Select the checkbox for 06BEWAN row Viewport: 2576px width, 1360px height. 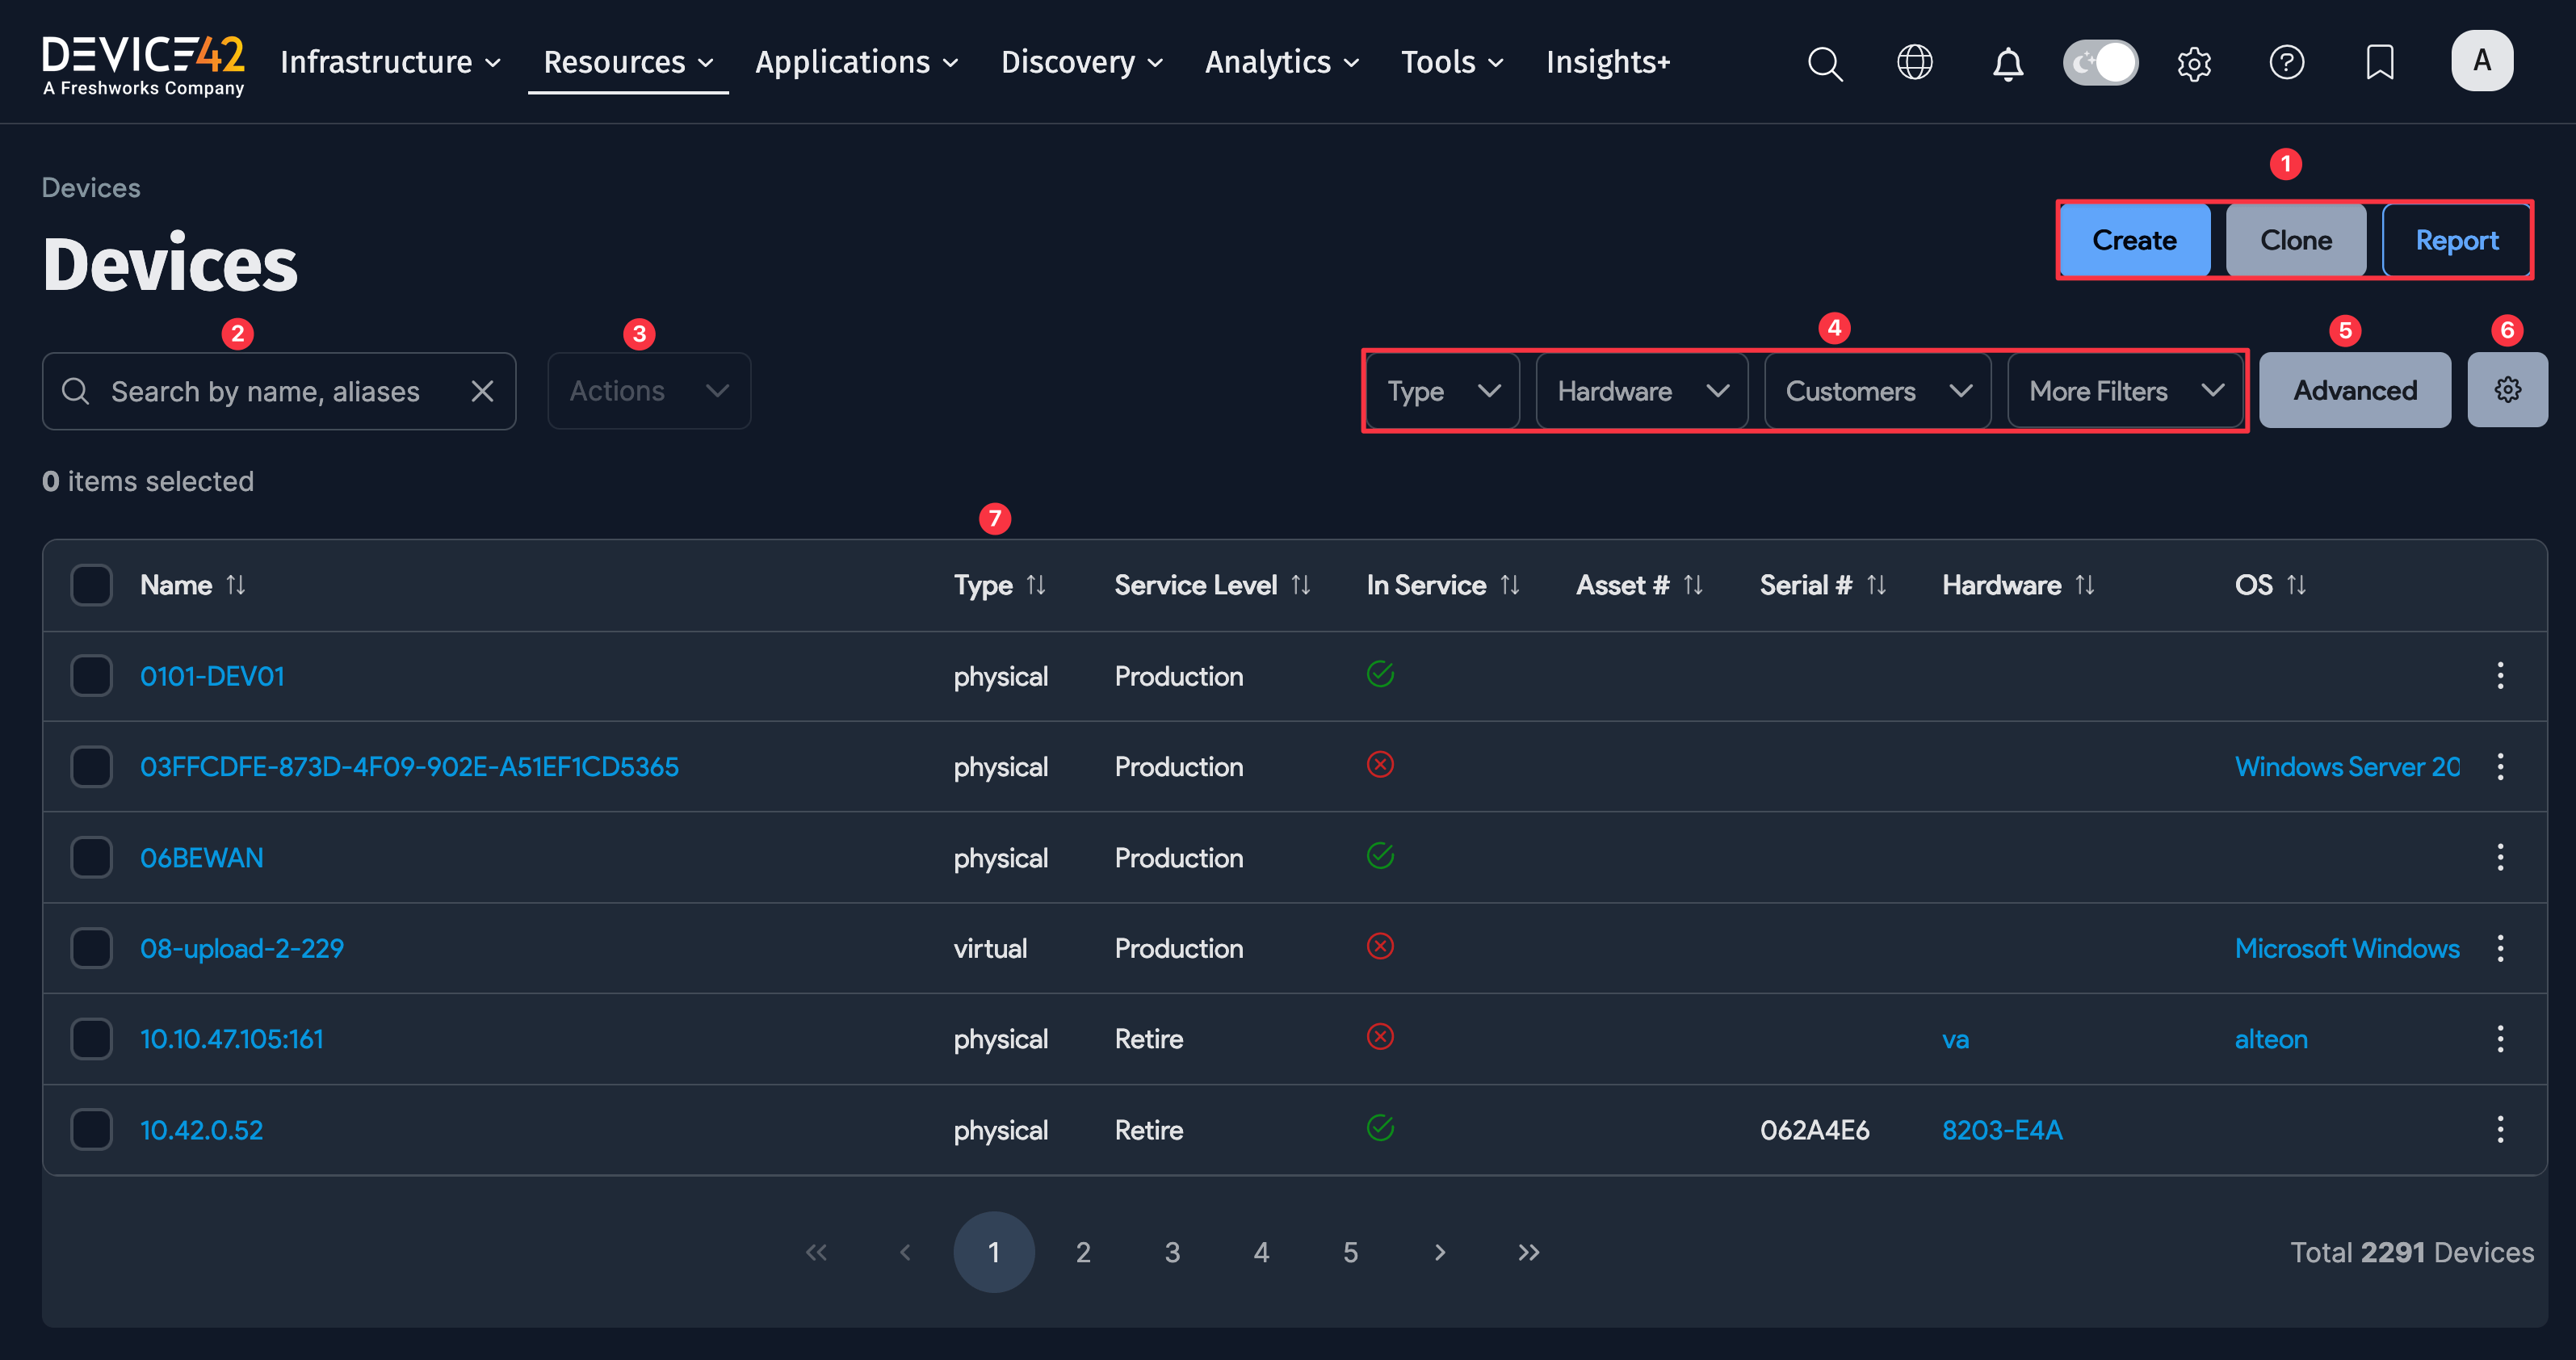(91, 857)
